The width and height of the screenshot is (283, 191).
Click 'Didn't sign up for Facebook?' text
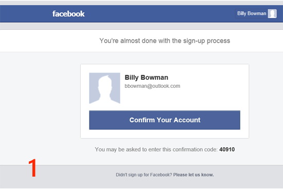point(144,175)
